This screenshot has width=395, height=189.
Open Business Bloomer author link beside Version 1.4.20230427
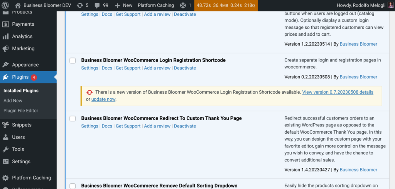(x=358, y=170)
